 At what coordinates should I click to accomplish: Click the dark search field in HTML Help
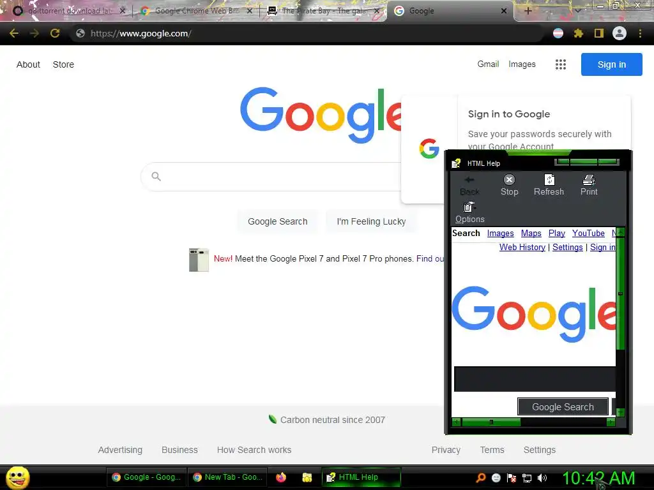pyautogui.click(x=535, y=379)
